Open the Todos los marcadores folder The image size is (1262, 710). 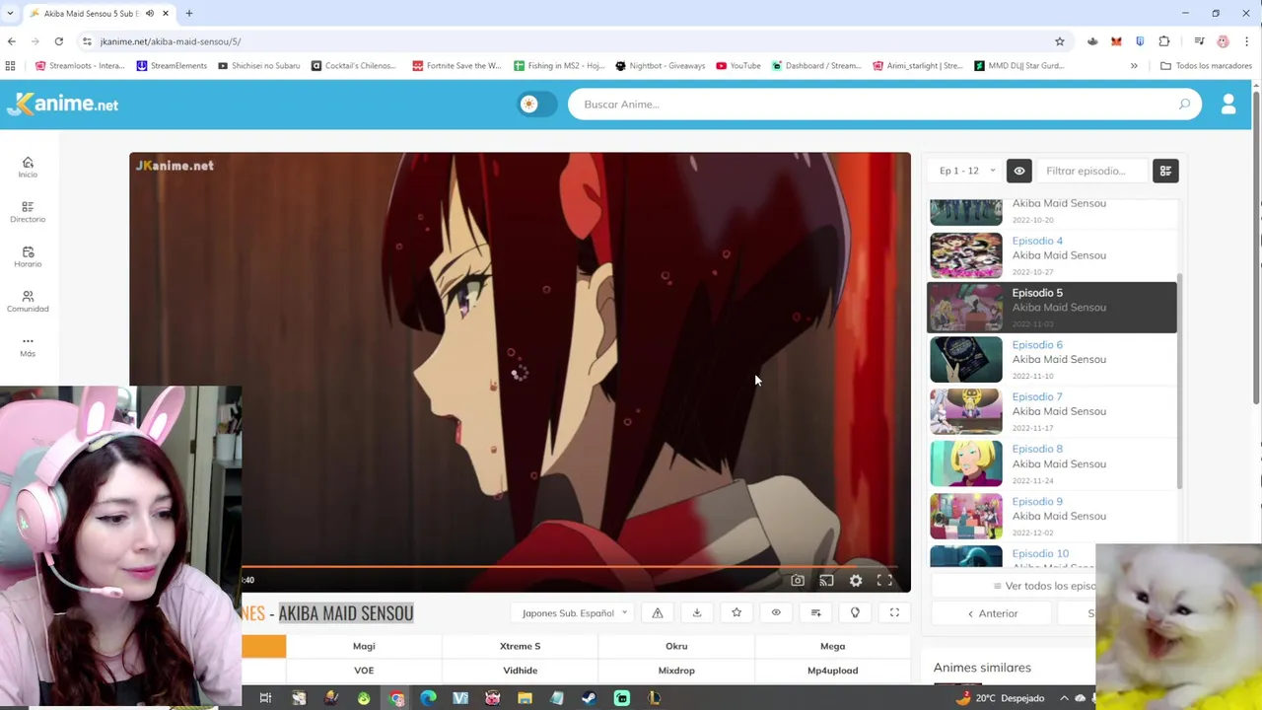point(1207,66)
